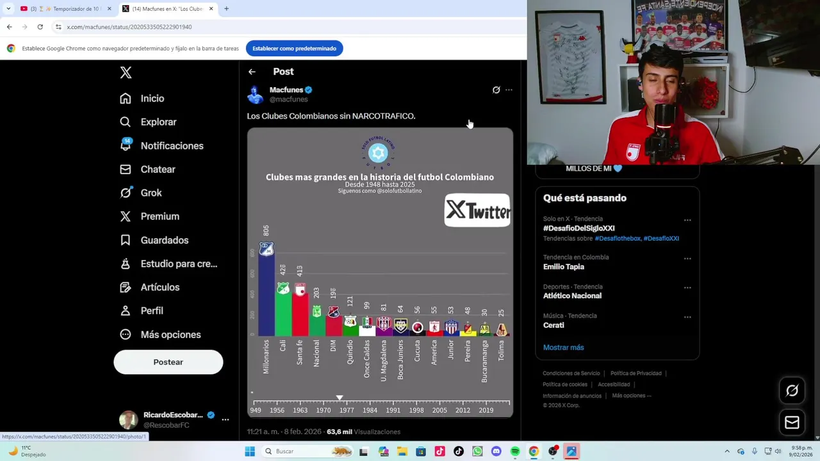Open options for Cerati trend
820x461 pixels.
687,317
